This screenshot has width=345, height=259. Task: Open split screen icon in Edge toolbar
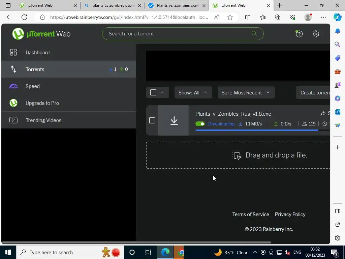coord(248,17)
